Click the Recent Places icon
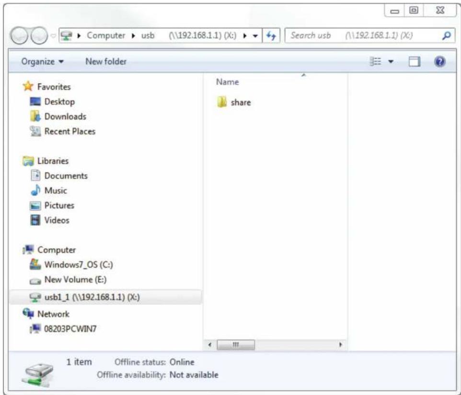 coord(35,131)
